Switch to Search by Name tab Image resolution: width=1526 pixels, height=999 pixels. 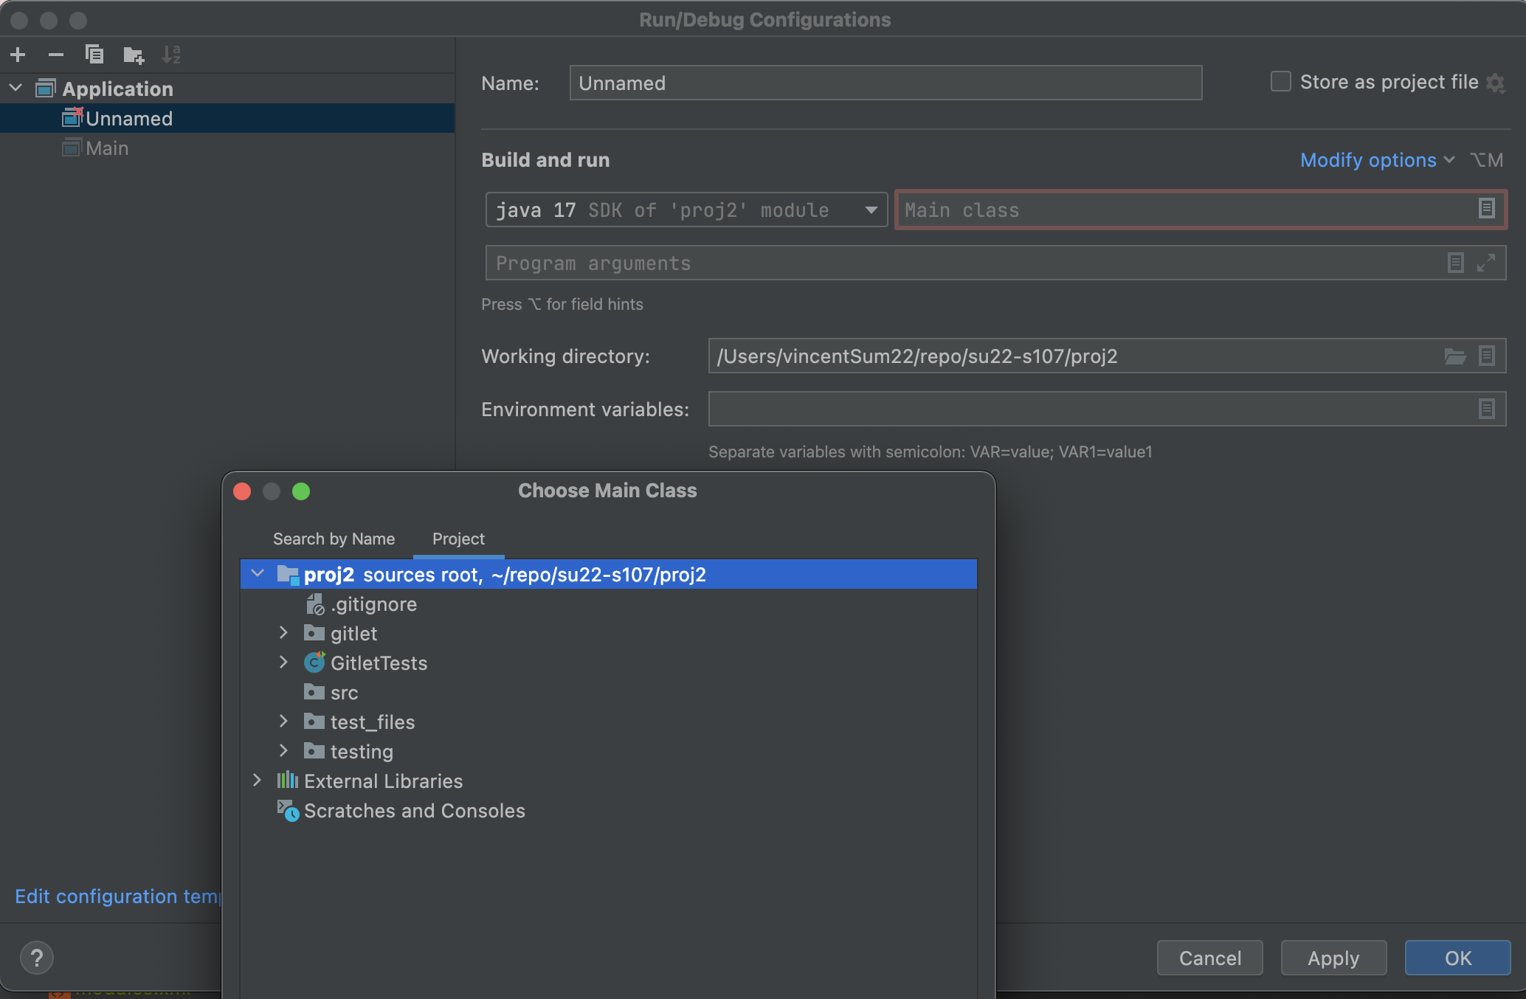334,539
